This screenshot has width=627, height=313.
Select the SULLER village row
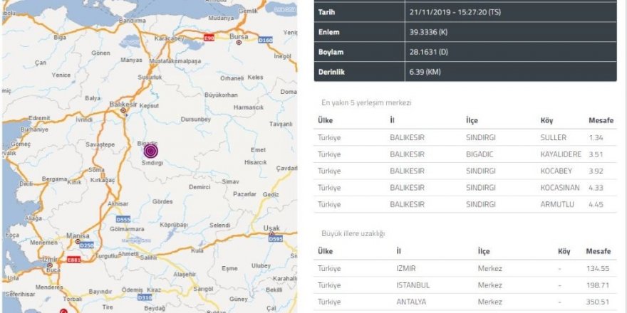465,137
